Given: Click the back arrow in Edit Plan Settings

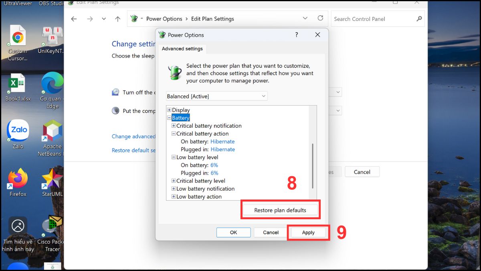Looking at the screenshot, I should coord(74,19).
